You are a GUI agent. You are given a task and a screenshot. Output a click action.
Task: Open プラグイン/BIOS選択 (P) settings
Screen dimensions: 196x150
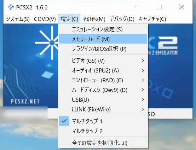(103, 49)
